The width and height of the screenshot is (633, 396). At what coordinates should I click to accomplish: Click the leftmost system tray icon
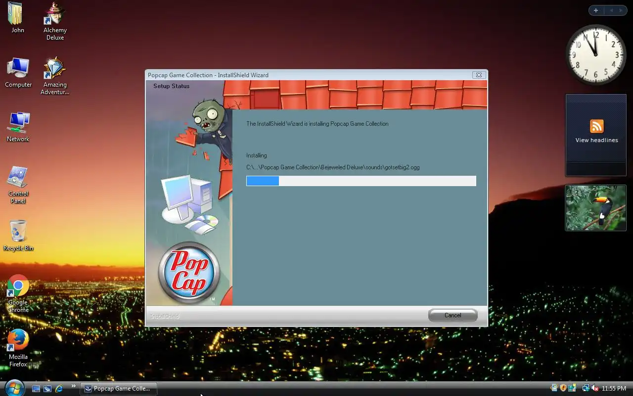tap(554, 388)
